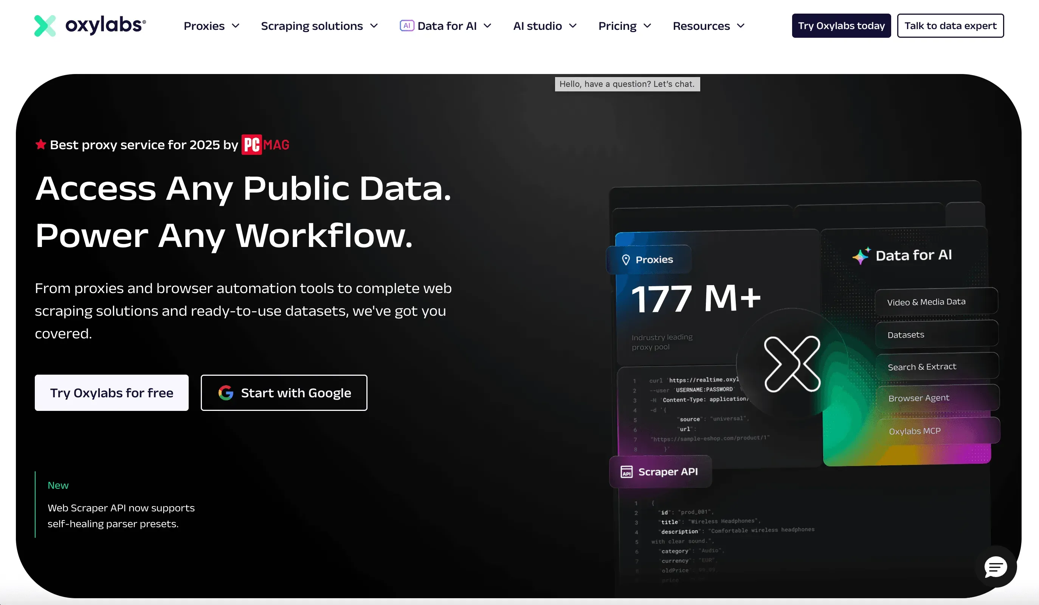Screen dimensions: 1039x605
Task: Expand the Pricing chevron
Action: (647, 26)
